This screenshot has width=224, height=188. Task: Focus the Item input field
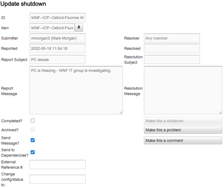coord(52,28)
